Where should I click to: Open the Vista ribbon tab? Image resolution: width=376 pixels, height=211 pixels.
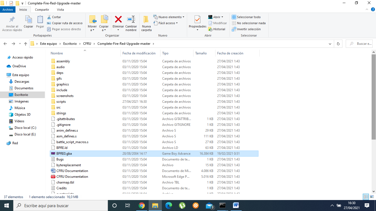(x=60, y=10)
